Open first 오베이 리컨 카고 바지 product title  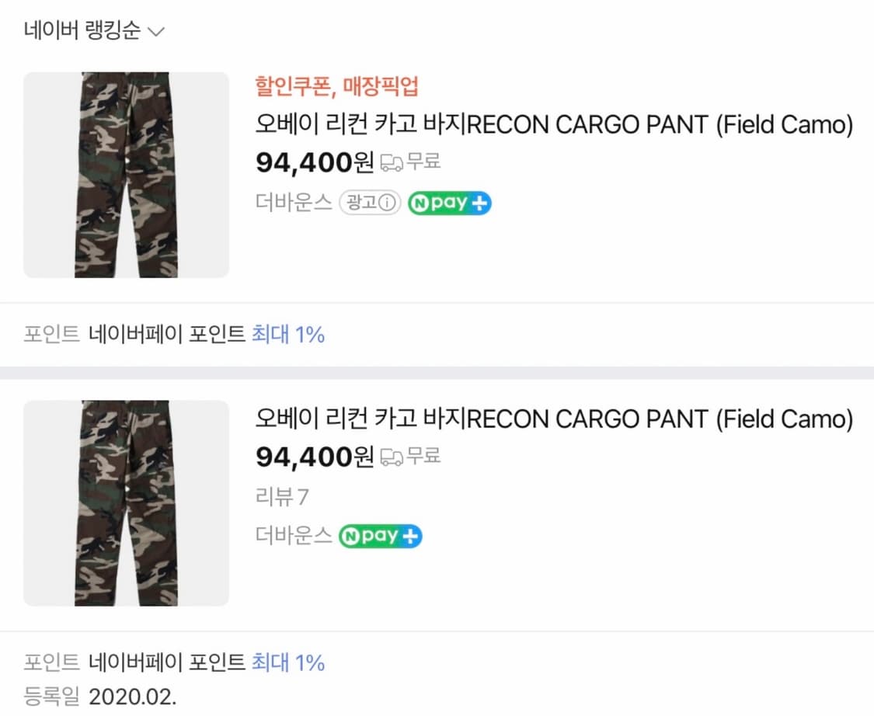tap(554, 124)
